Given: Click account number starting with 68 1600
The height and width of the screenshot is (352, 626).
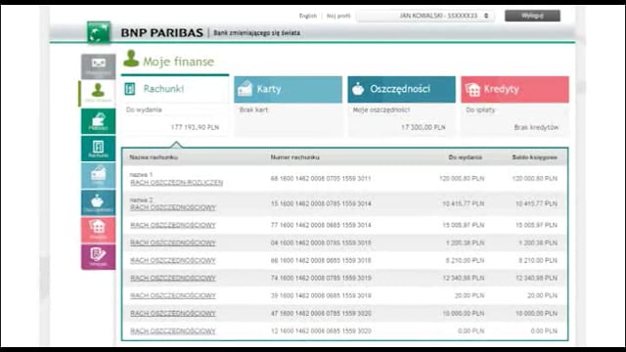Looking at the screenshot, I should tap(321, 178).
